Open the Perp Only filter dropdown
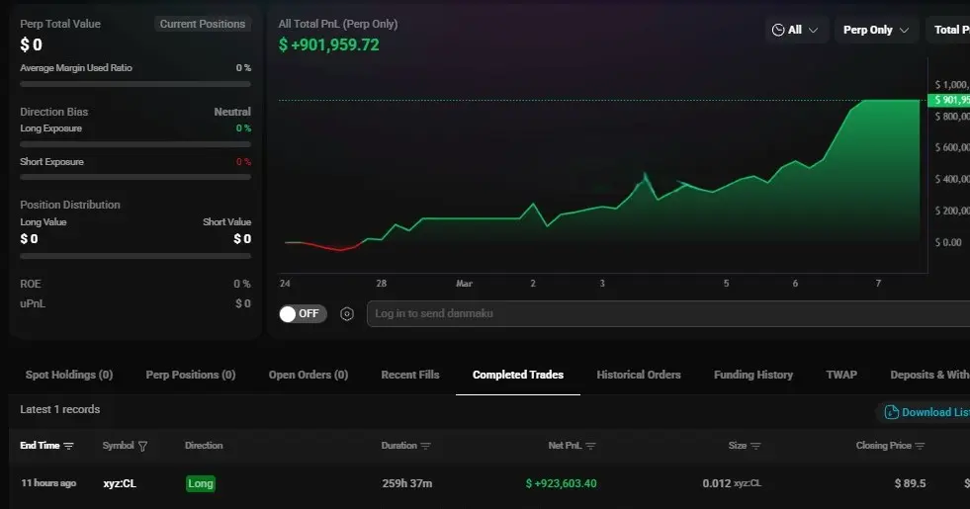 pyautogui.click(x=876, y=30)
